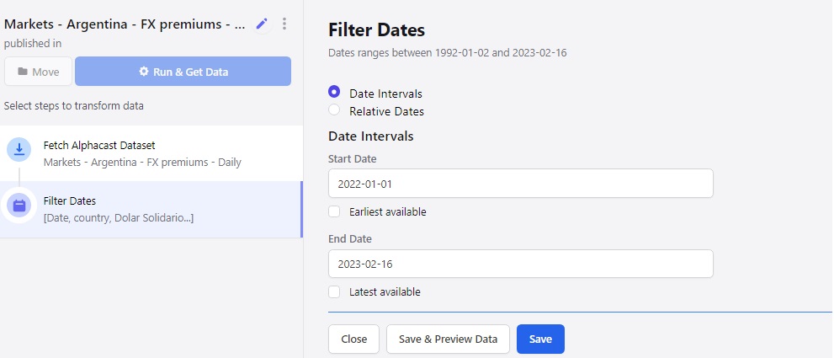Screen dimensions: 834x358
Task: Click the Start Date input field
Action: click(521, 184)
